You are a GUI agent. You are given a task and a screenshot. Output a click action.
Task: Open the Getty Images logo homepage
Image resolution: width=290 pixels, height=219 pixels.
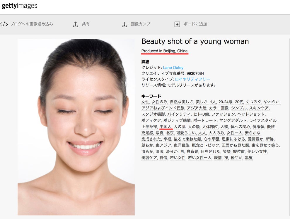pyautogui.click(x=19, y=6)
